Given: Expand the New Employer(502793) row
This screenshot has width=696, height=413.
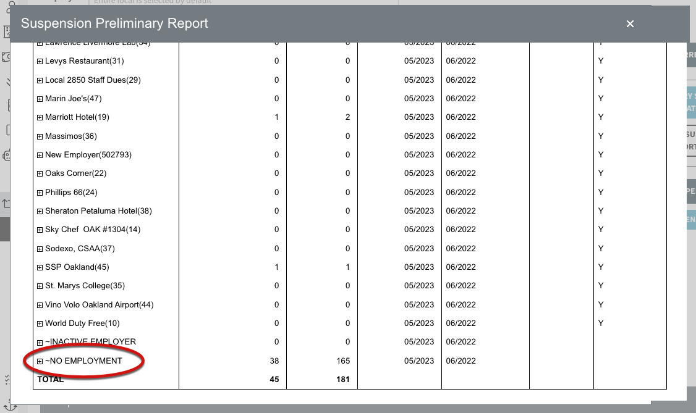Looking at the screenshot, I should click(40, 156).
